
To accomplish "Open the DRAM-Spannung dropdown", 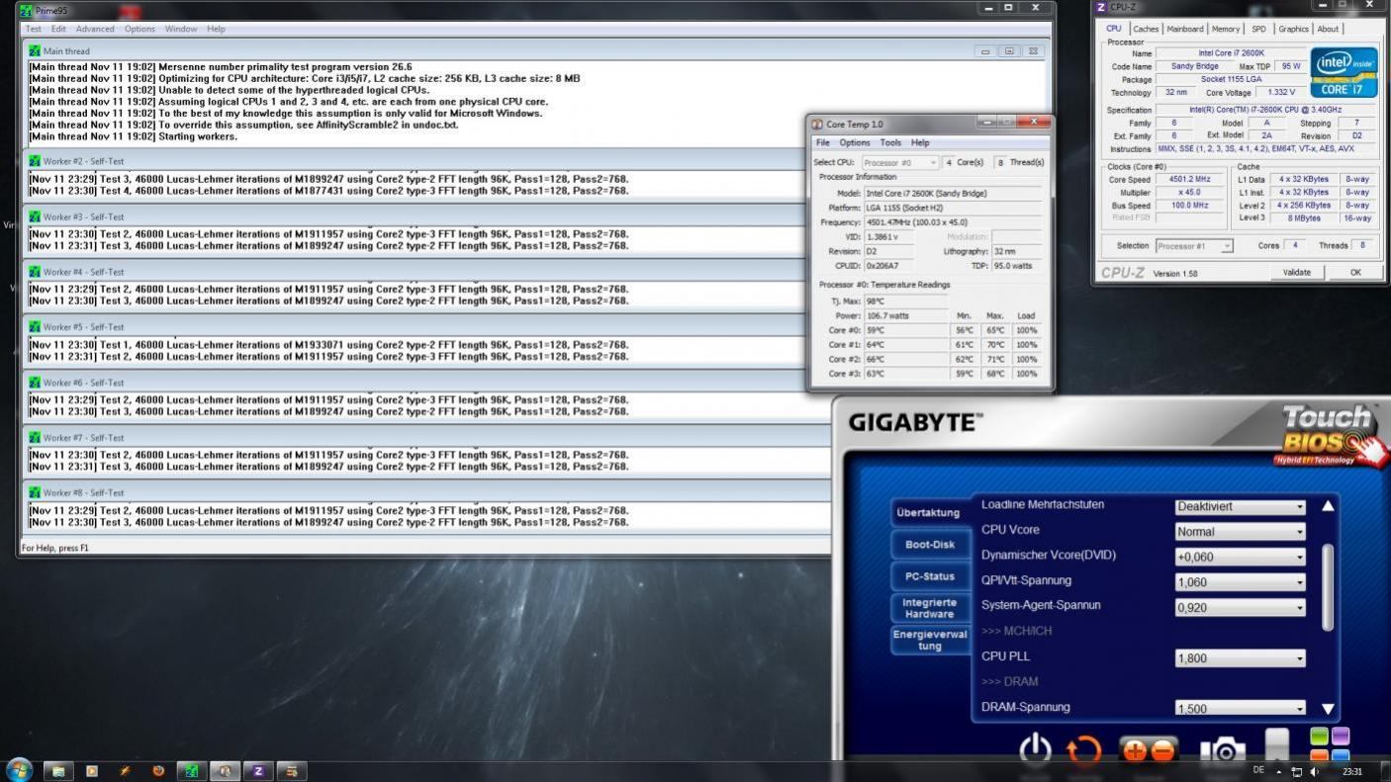I will pos(1240,708).
